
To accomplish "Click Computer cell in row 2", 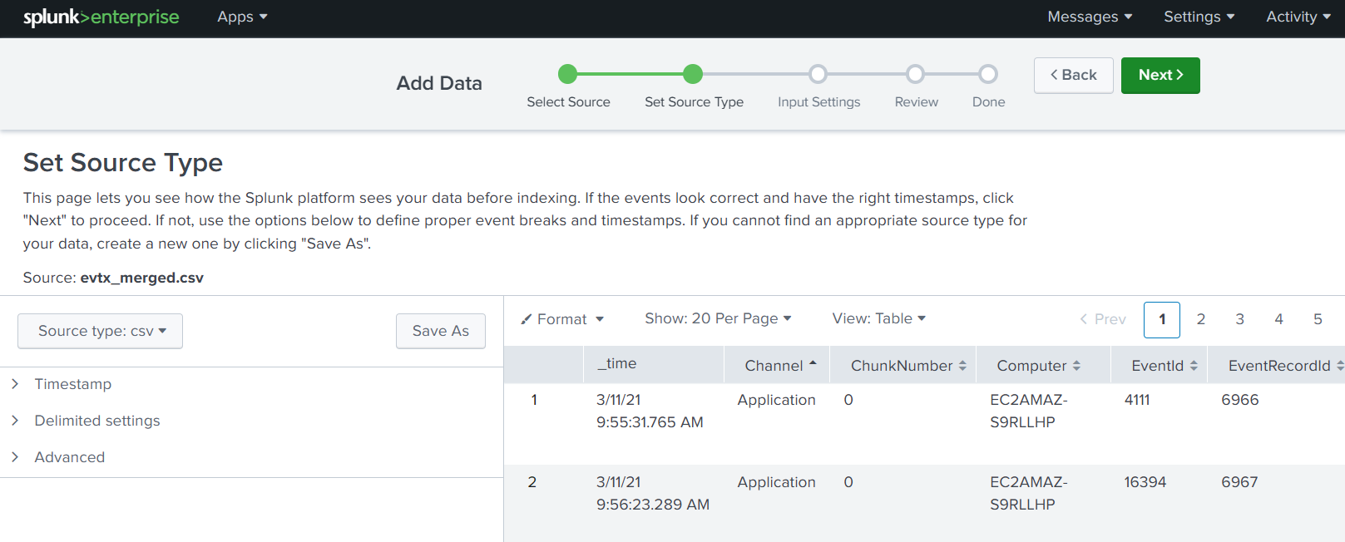I will (x=1029, y=493).
